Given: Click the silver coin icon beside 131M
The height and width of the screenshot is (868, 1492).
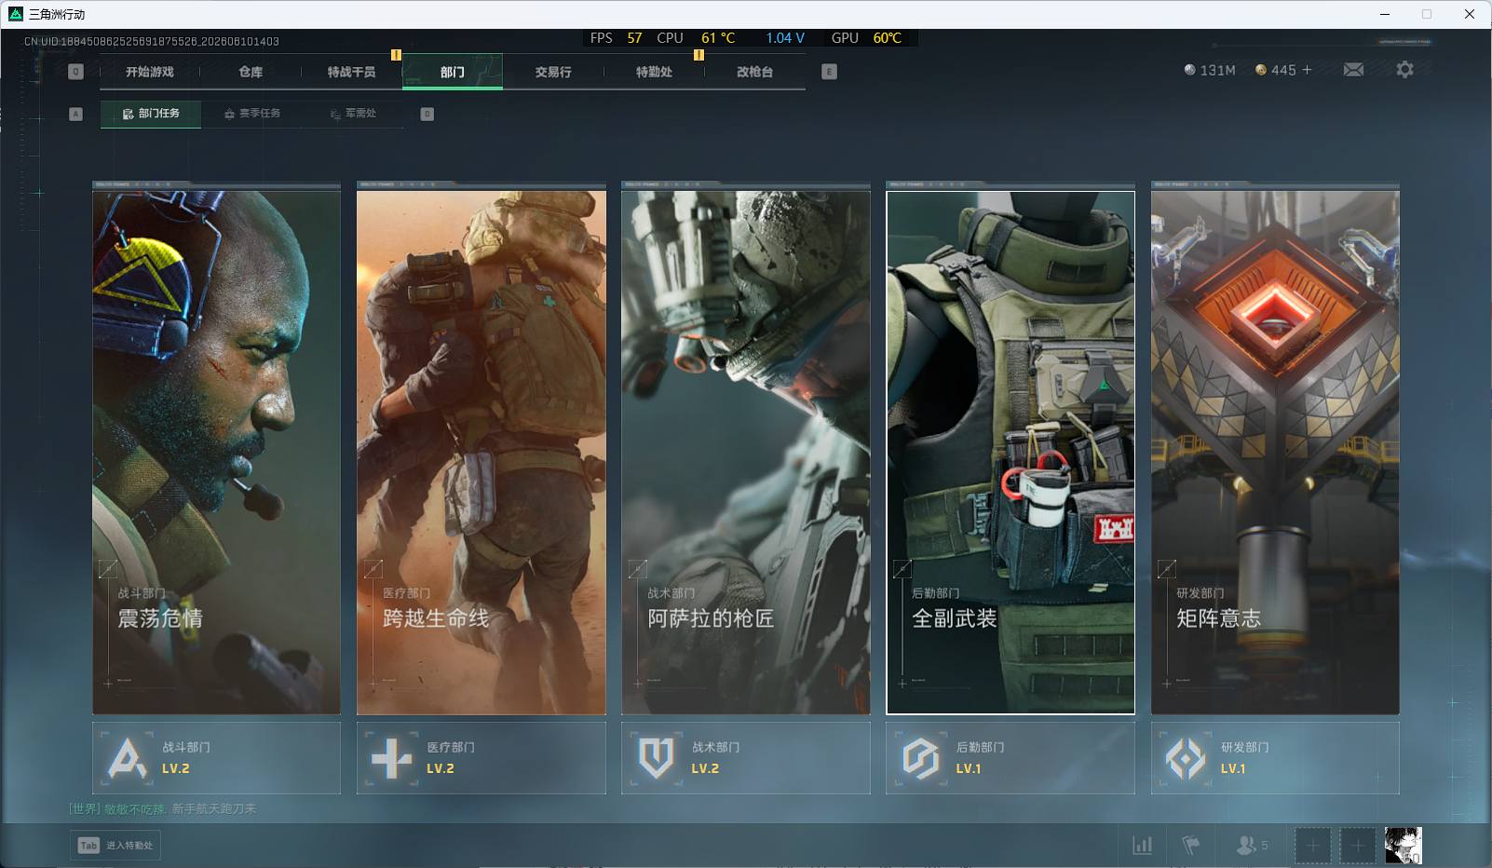Looking at the screenshot, I should pos(1189,70).
